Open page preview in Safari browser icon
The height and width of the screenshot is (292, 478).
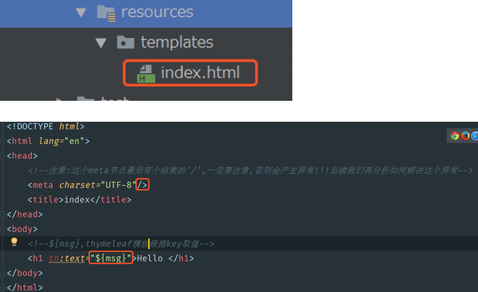click(475, 136)
